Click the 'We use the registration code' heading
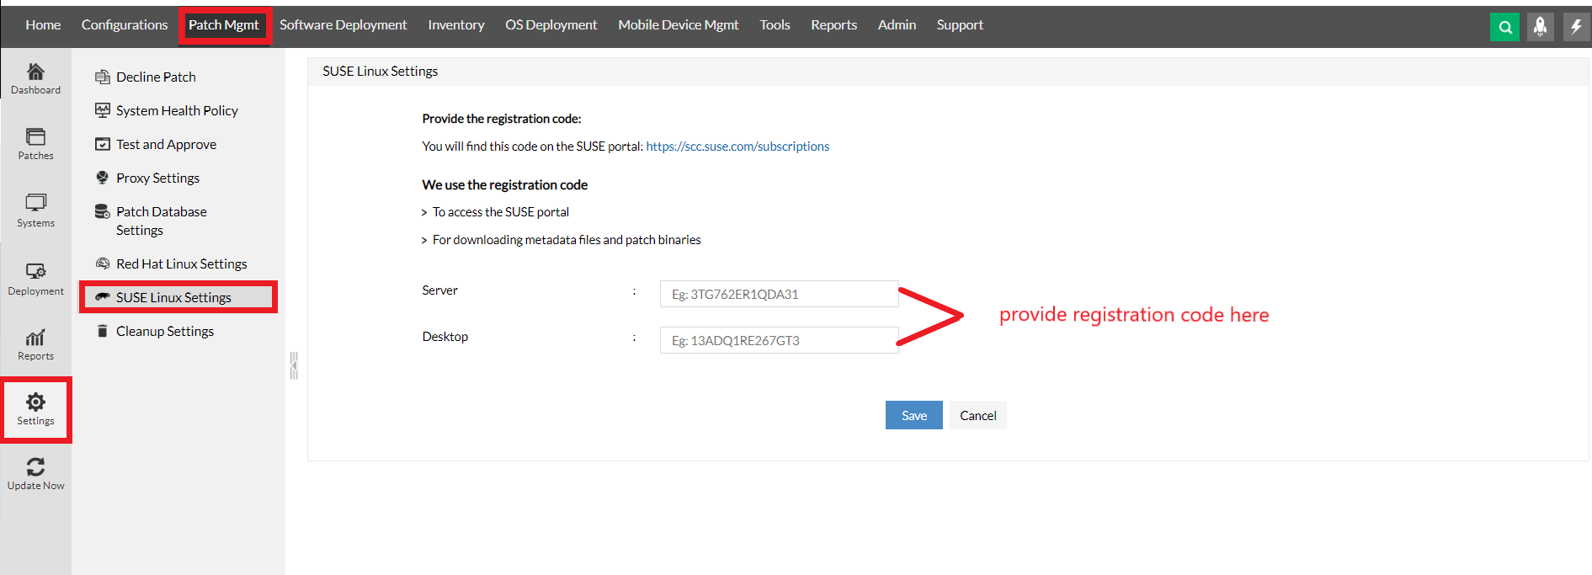 [x=505, y=185]
